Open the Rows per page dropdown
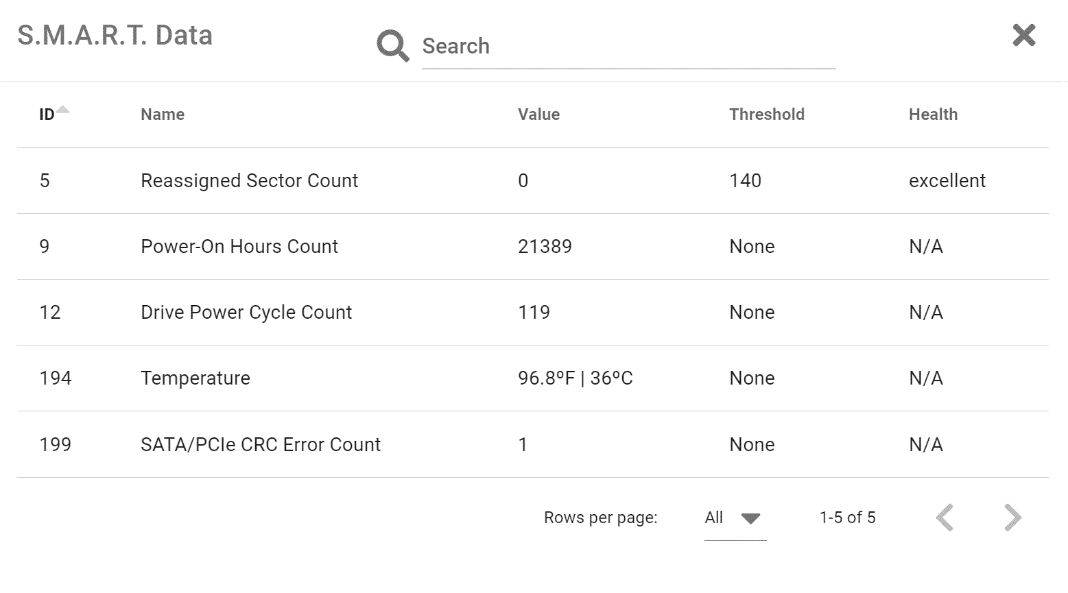1068x593 pixels. point(735,518)
